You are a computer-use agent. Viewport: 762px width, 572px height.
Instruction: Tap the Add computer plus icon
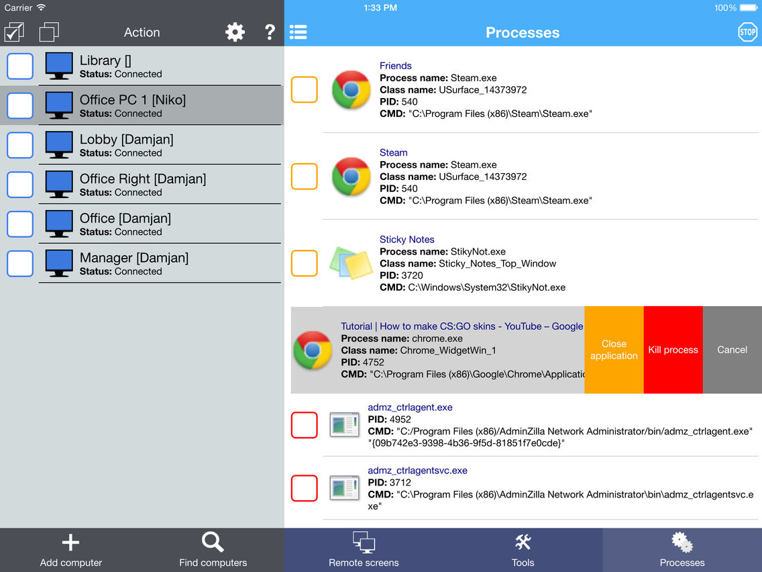70,542
